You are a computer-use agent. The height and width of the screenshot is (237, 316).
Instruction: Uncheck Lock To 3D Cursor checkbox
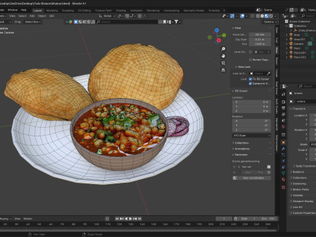tap(250, 79)
